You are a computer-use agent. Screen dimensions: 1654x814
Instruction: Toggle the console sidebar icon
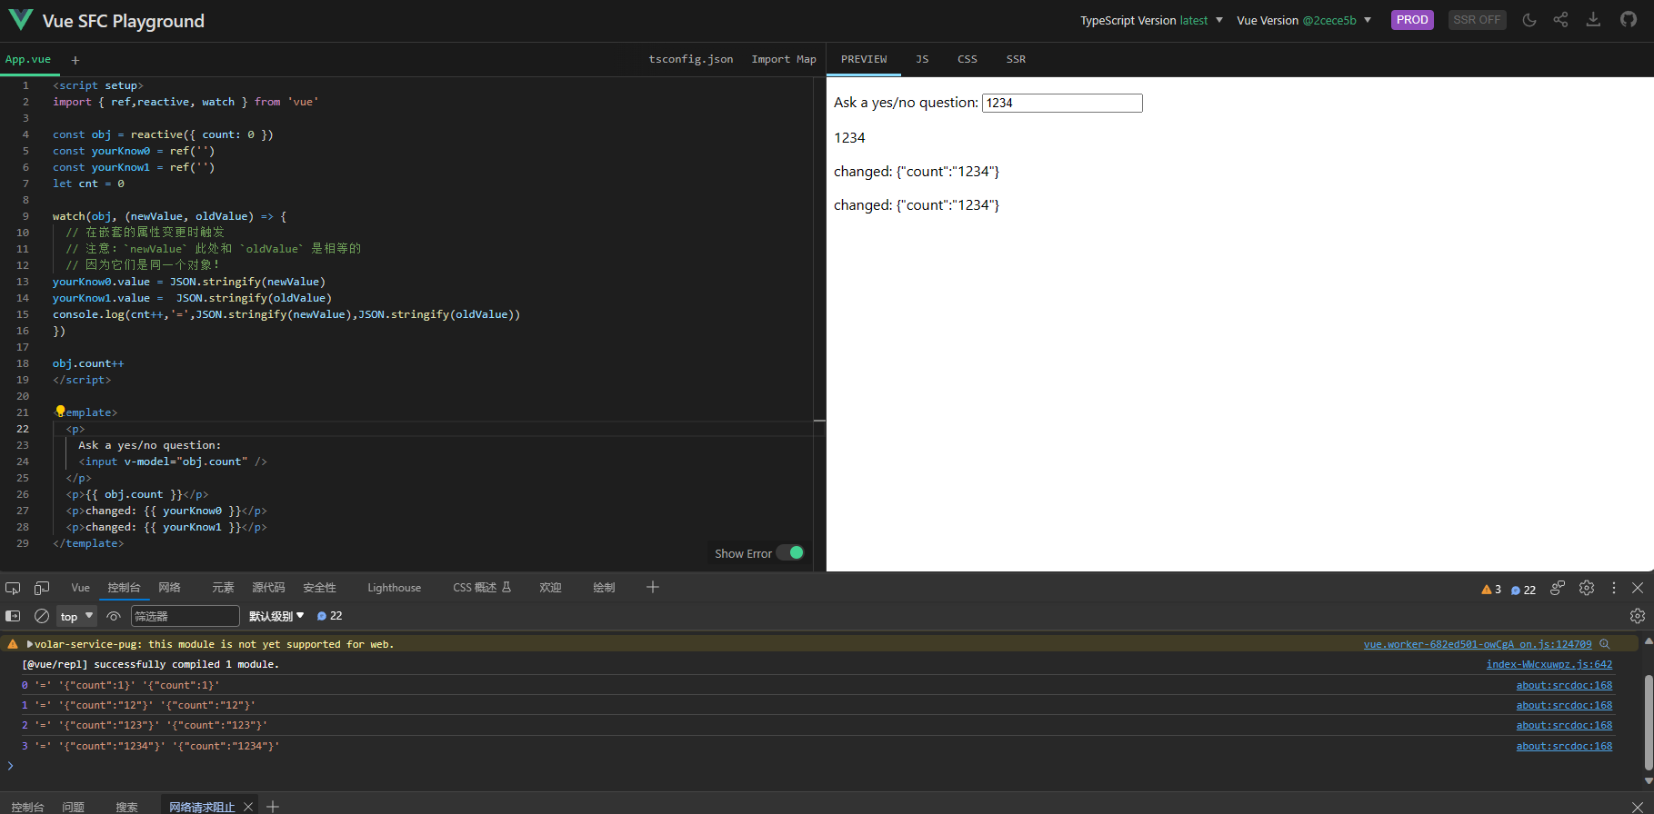pos(13,616)
